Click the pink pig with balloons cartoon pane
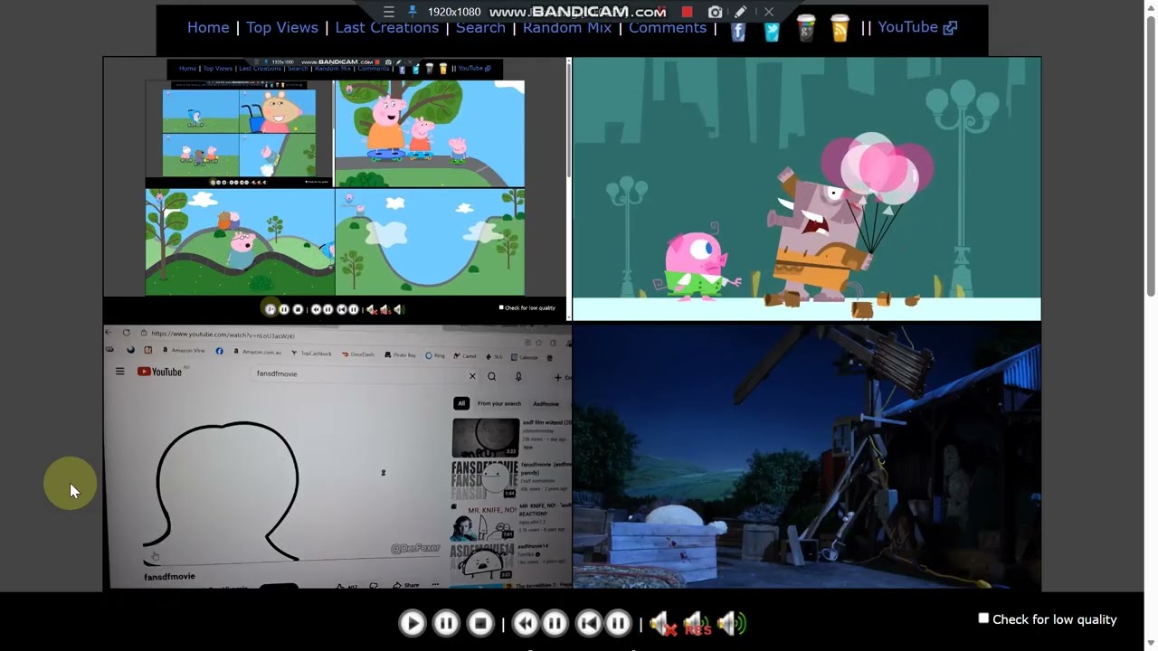Viewport: 1158px width, 651px height. pos(807,189)
